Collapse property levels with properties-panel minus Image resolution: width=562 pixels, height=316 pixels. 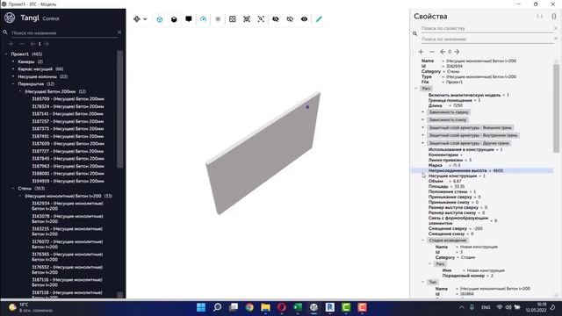(x=431, y=52)
